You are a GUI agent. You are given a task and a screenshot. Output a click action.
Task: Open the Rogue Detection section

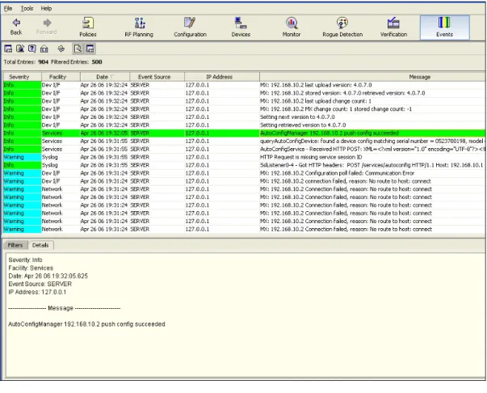click(342, 27)
